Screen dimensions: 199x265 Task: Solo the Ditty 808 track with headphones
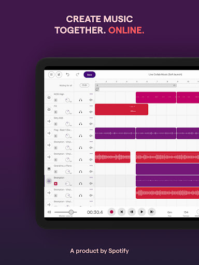[x=80, y=124]
